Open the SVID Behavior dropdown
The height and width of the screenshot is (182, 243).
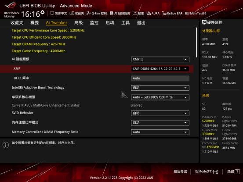[x=160, y=113]
